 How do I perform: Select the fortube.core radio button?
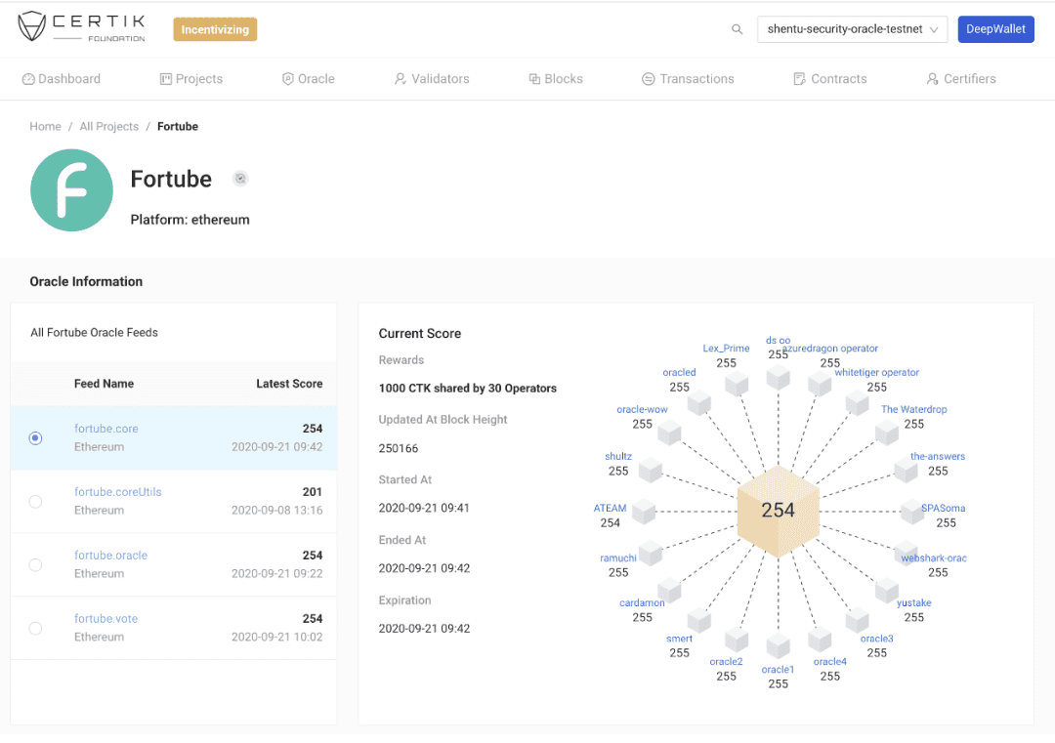click(x=36, y=438)
